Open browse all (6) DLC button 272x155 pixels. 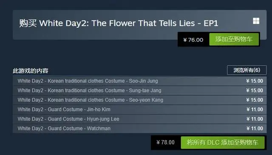(x=246, y=70)
